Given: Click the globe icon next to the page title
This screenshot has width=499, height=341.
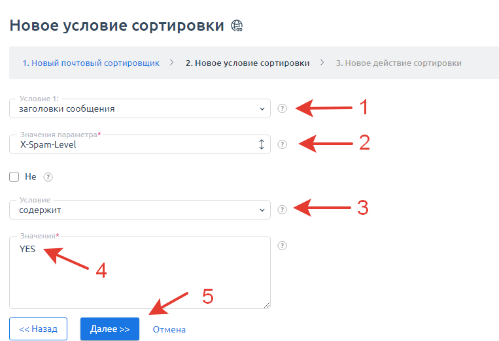Looking at the screenshot, I should pos(237,25).
